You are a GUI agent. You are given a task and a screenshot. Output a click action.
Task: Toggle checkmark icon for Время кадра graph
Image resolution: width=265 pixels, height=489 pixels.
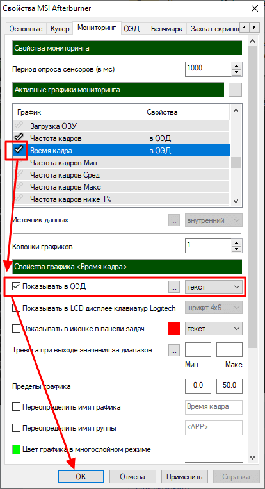click(20, 151)
